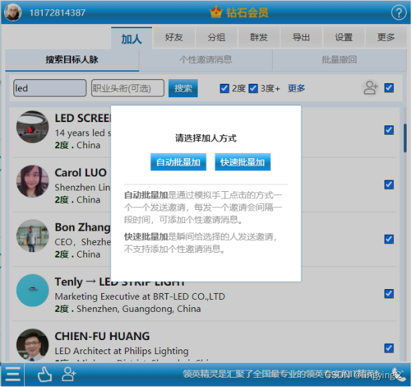
Task: Switch to the 导出 tab
Action: [301, 38]
